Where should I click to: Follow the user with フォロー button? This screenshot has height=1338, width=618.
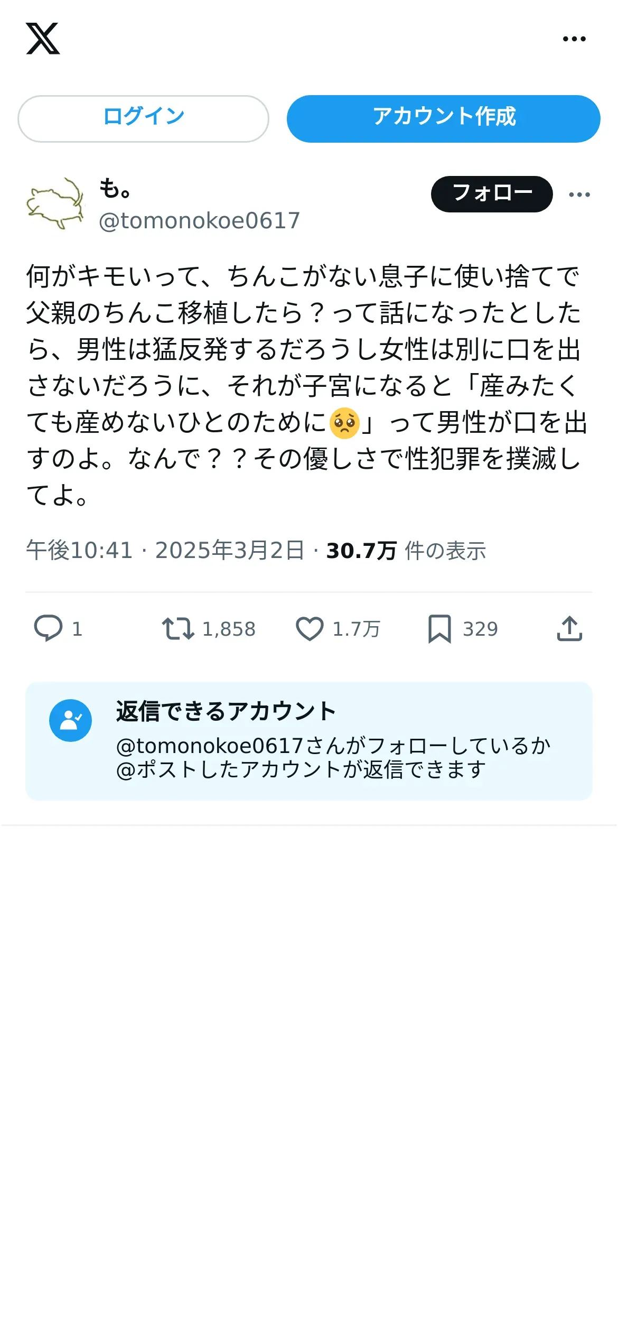point(492,194)
